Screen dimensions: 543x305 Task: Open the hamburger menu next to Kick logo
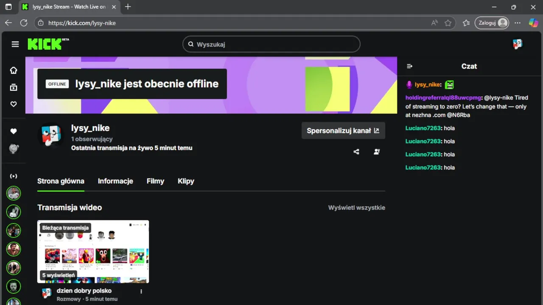(x=15, y=44)
